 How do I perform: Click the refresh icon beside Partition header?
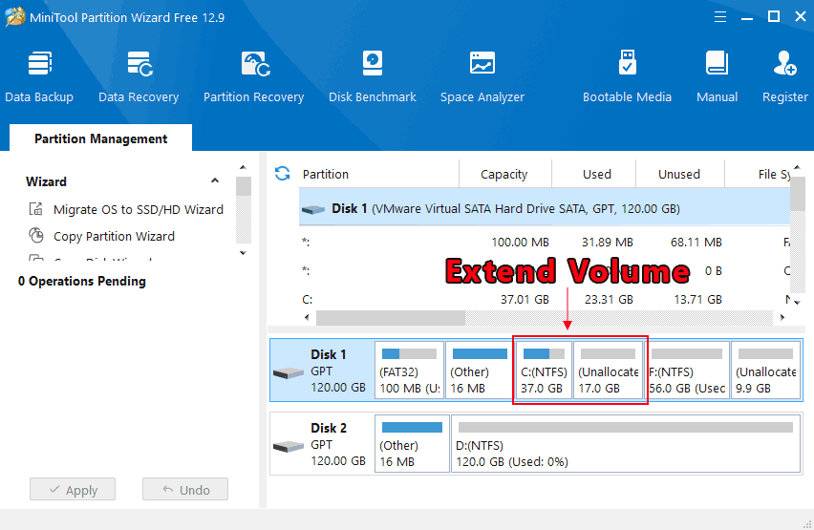point(282,174)
